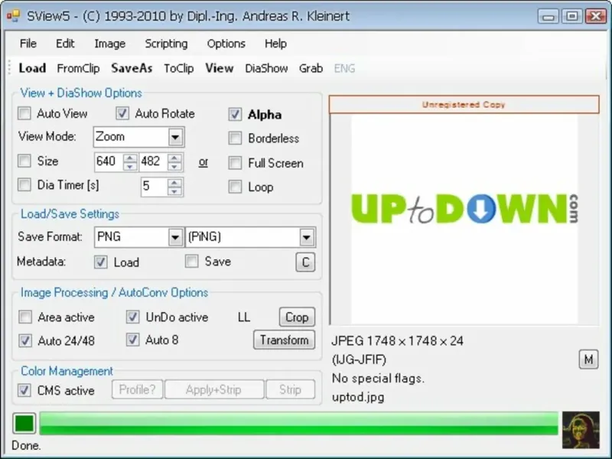Open the Options menu
612x459 pixels.
226,44
